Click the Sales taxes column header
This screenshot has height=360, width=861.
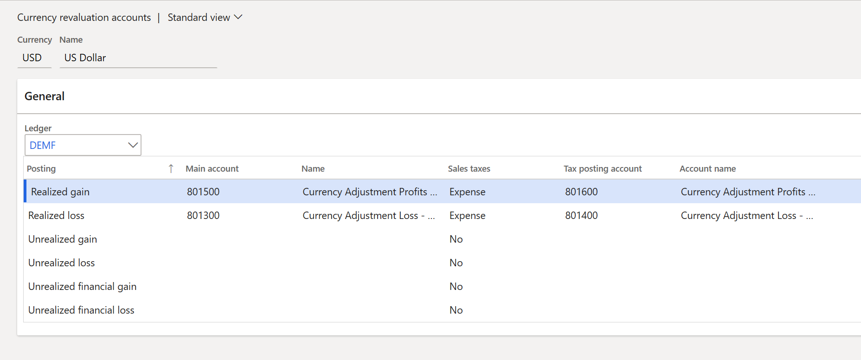(x=469, y=169)
